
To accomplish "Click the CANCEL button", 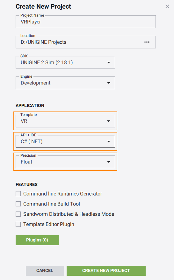I will [45, 270].
